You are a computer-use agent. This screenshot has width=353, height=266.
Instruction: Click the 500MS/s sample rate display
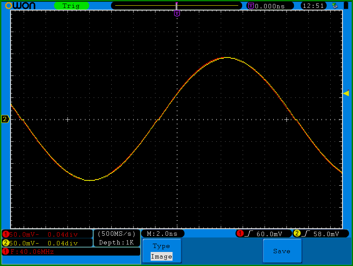[116, 234]
